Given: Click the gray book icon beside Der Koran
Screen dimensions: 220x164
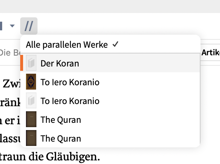Looking at the screenshot, I should pyautogui.click(x=31, y=63).
